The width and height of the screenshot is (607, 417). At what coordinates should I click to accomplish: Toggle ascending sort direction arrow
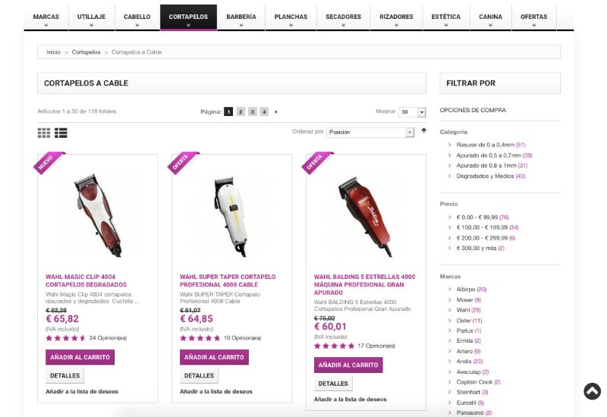tap(423, 130)
